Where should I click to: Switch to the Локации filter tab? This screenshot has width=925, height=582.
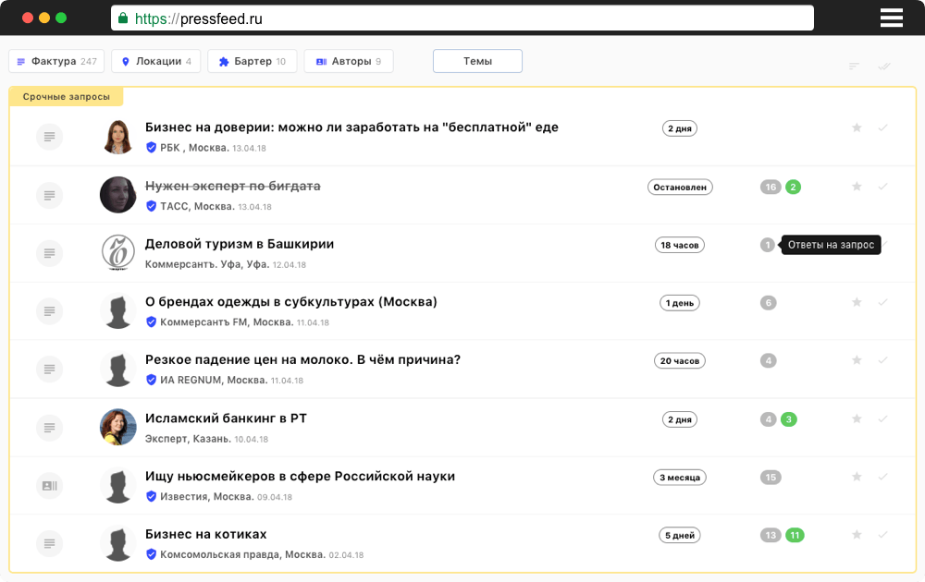(155, 62)
